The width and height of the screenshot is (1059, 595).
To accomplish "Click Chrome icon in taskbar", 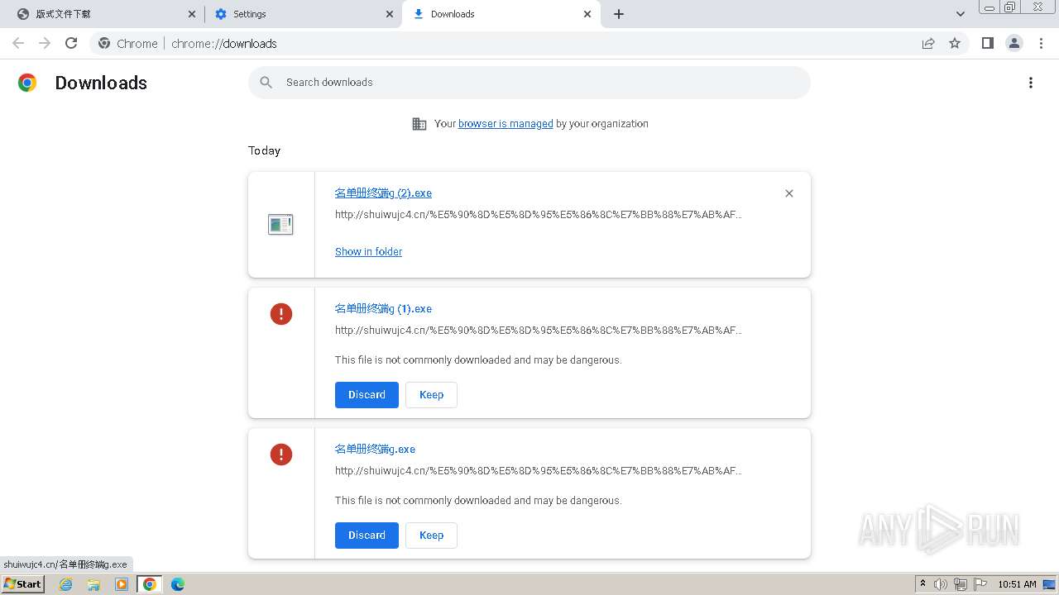I will coord(149,584).
